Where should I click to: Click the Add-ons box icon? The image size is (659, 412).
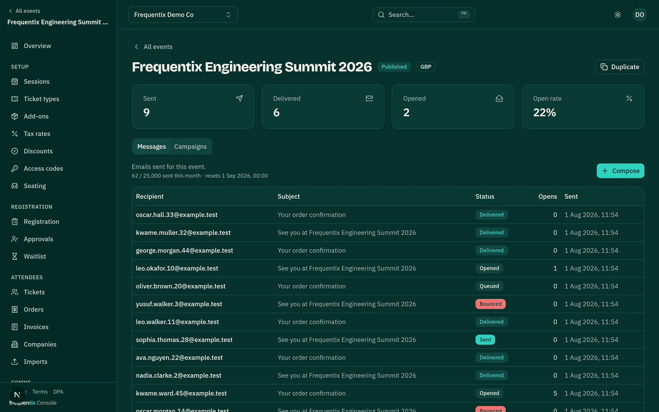(x=15, y=116)
